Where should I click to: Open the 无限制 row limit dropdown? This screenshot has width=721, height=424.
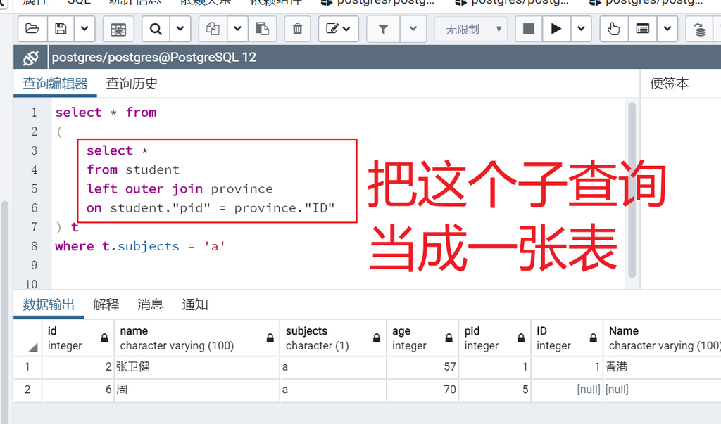pyautogui.click(x=471, y=29)
